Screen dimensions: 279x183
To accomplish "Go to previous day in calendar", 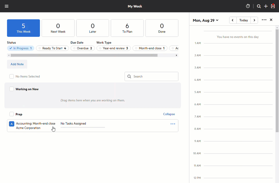I will click(x=233, y=20).
